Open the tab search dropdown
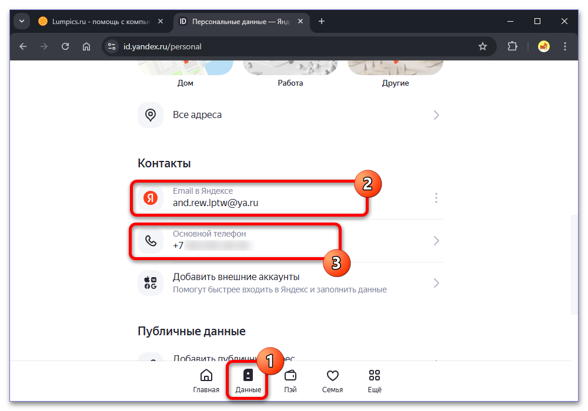The width and height of the screenshot is (588, 411). coord(22,21)
